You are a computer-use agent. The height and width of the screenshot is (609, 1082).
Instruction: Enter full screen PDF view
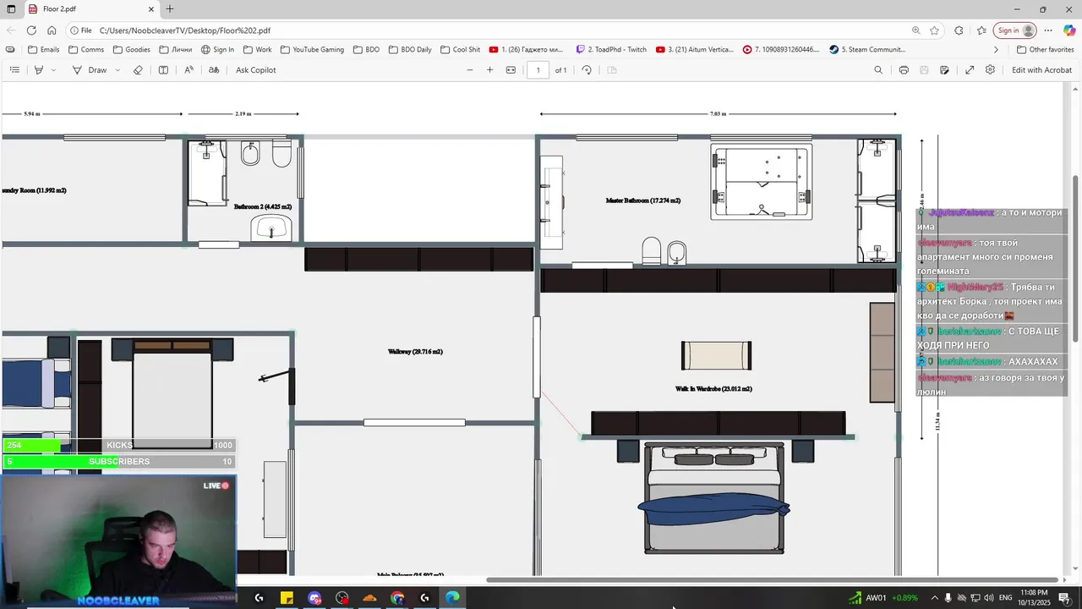[x=970, y=70]
